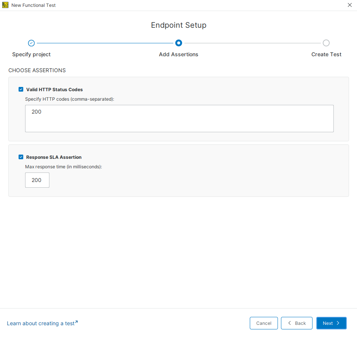Close the New Functional Test dialog
This screenshot has height=337, width=357.
point(350,5)
